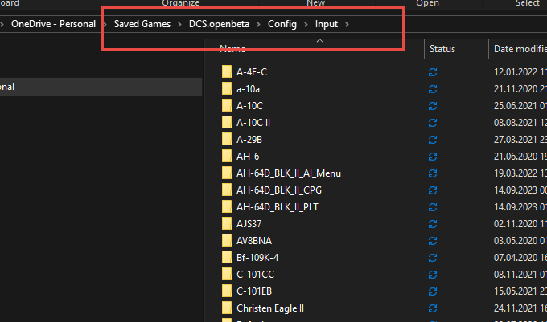Navigate to Config breadcrumb
Image resolution: width=547 pixels, height=322 pixels.
pyautogui.click(x=282, y=24)
